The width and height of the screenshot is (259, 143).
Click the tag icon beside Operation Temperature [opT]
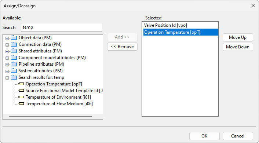(x=21, y=84)
